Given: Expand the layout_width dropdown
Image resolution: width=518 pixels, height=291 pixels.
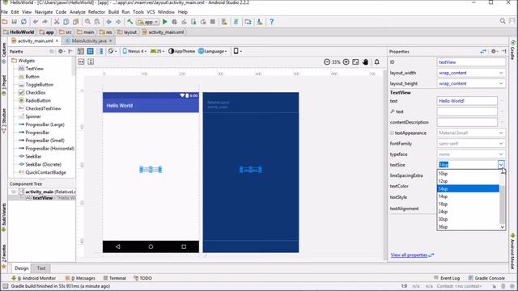Looking at the screenshot, I should (501, 73).
